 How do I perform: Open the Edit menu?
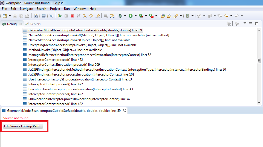click(13, 9)
